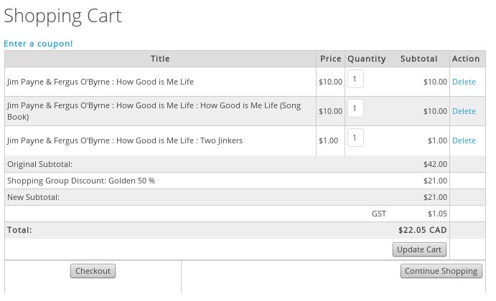Click the $22.05 CAD total amount
Image resolution: width=496 pixels, height=301 pixels.
(422, 230)
